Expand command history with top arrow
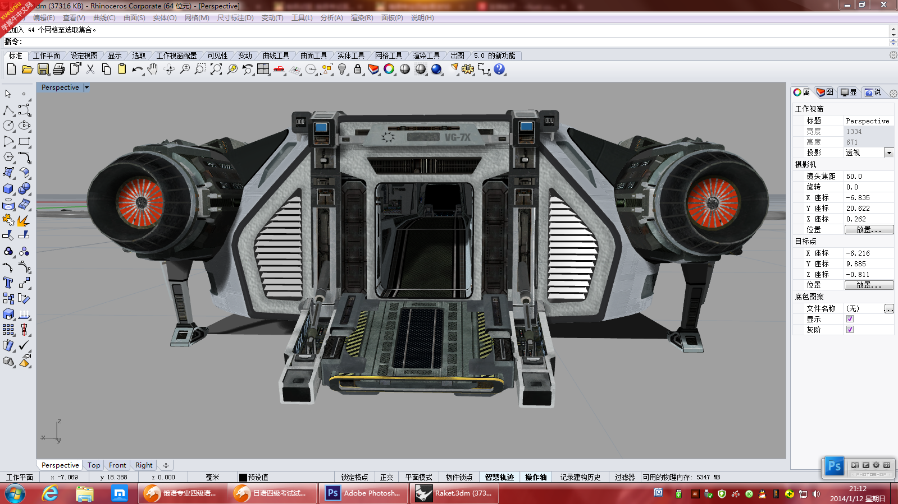This screenshot has height=504, width=898. pos(893,29)
